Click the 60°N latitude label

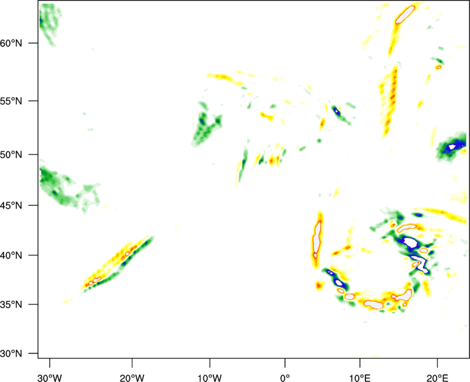pos(11,43)
